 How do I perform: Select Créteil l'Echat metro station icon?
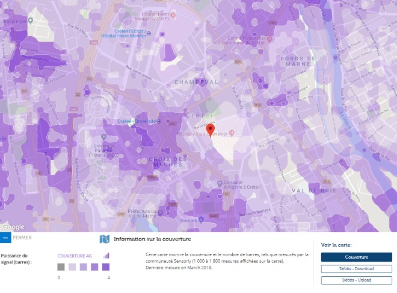tap(149, 33)
